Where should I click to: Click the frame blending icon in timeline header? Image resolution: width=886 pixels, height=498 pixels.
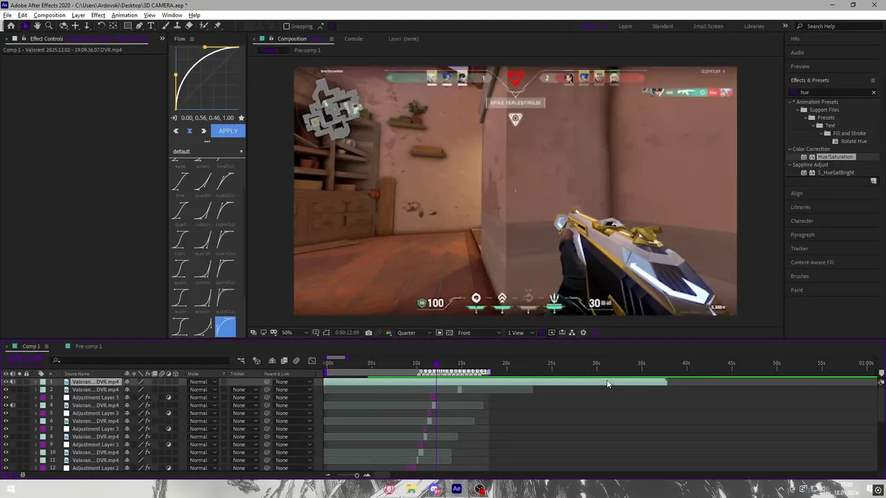284,360
